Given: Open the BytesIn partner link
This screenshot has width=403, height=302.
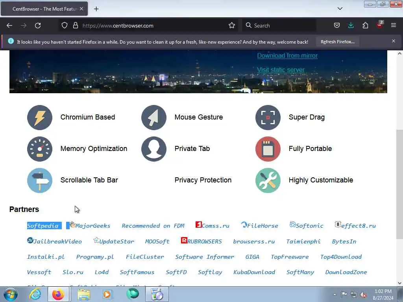Looking at the screenshot, I should (x=344, y=241).
